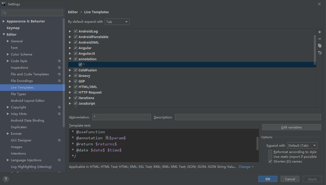This screenshot has height=185, width=326.
Task: Open the Keymap settings page
Action: (13, 28)
